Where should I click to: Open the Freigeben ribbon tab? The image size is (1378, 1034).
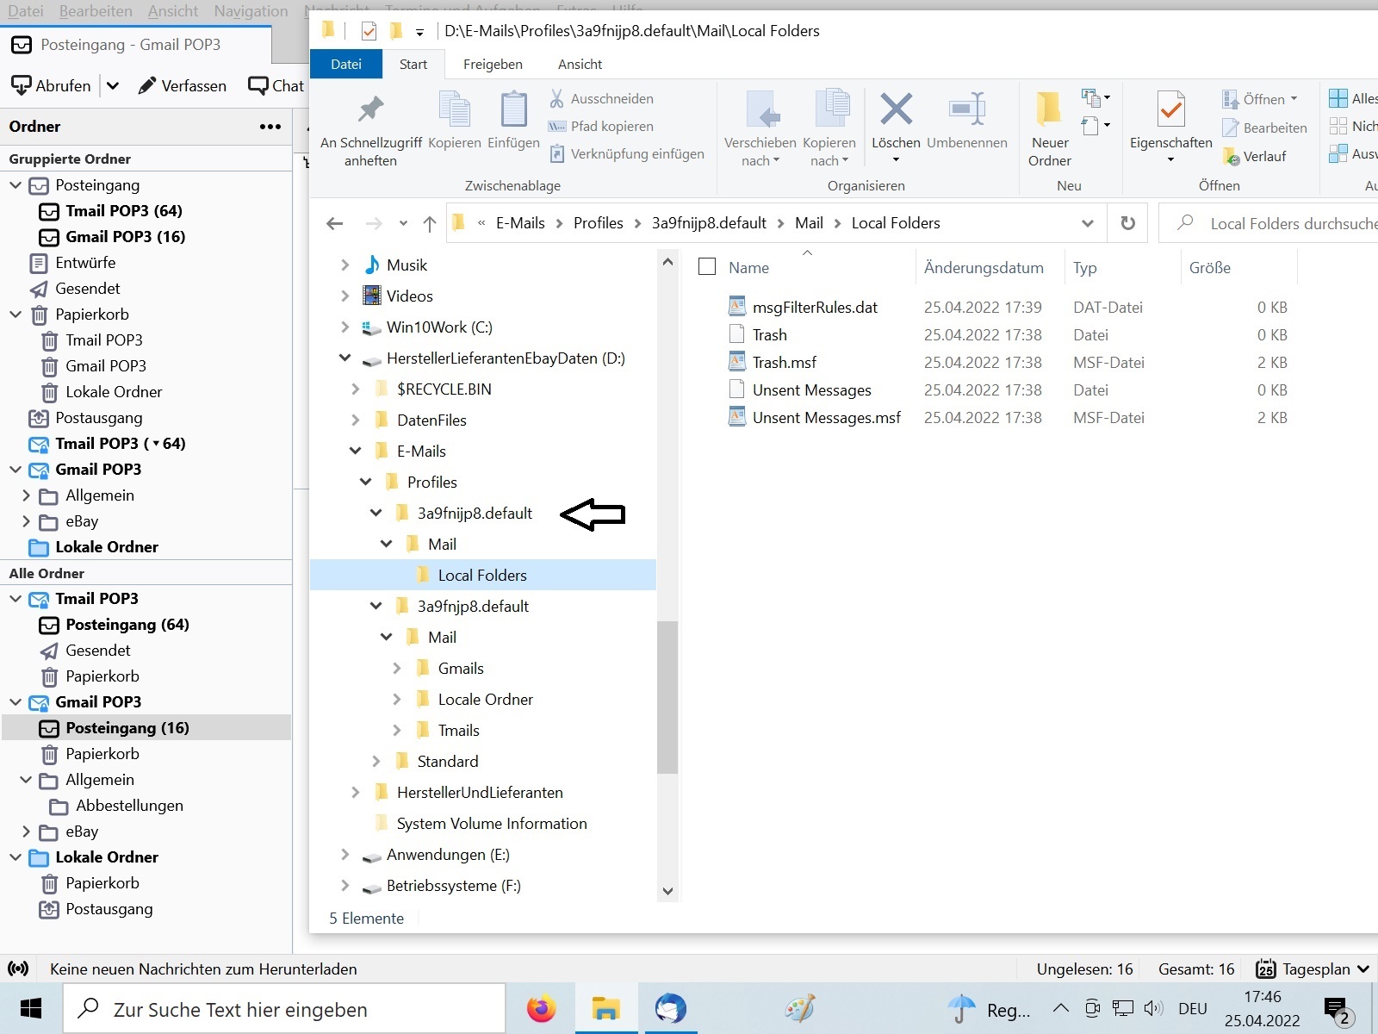[493, 64]
